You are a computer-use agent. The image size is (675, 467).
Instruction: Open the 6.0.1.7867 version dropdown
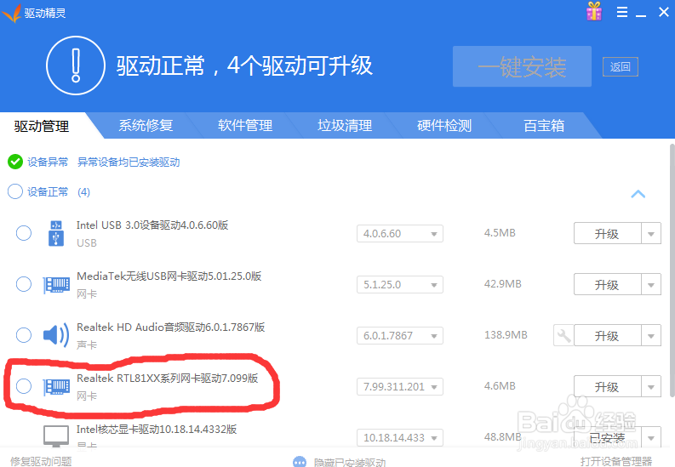tap(400, 335)
